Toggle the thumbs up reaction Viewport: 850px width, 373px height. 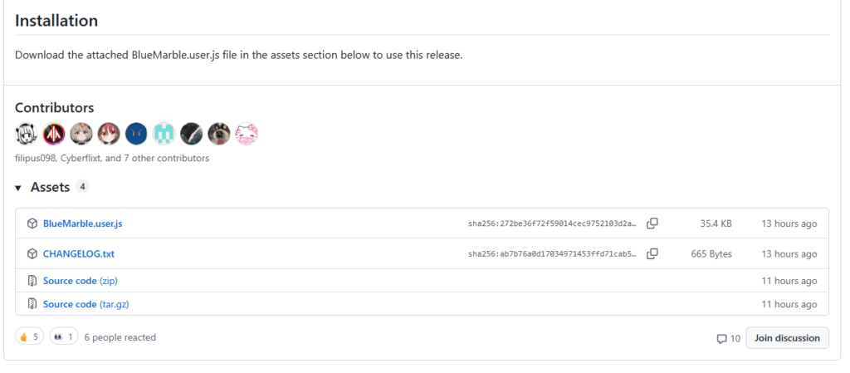click(x=29, y=337)
